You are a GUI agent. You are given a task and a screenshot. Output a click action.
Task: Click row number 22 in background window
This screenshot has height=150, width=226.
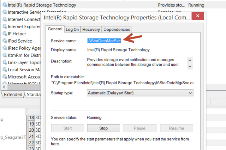click(31, 143)
